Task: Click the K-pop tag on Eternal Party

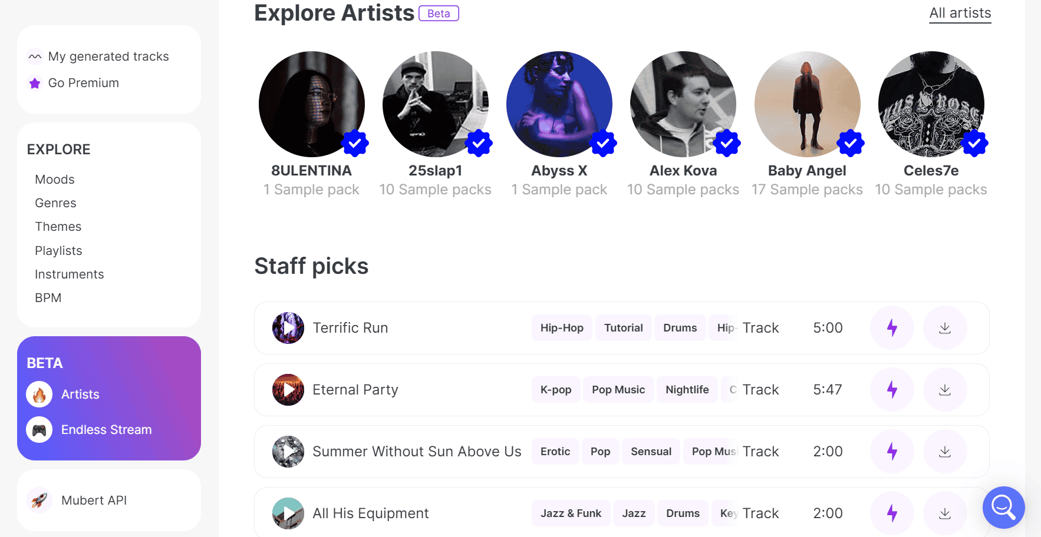Action: coord(555,389)
